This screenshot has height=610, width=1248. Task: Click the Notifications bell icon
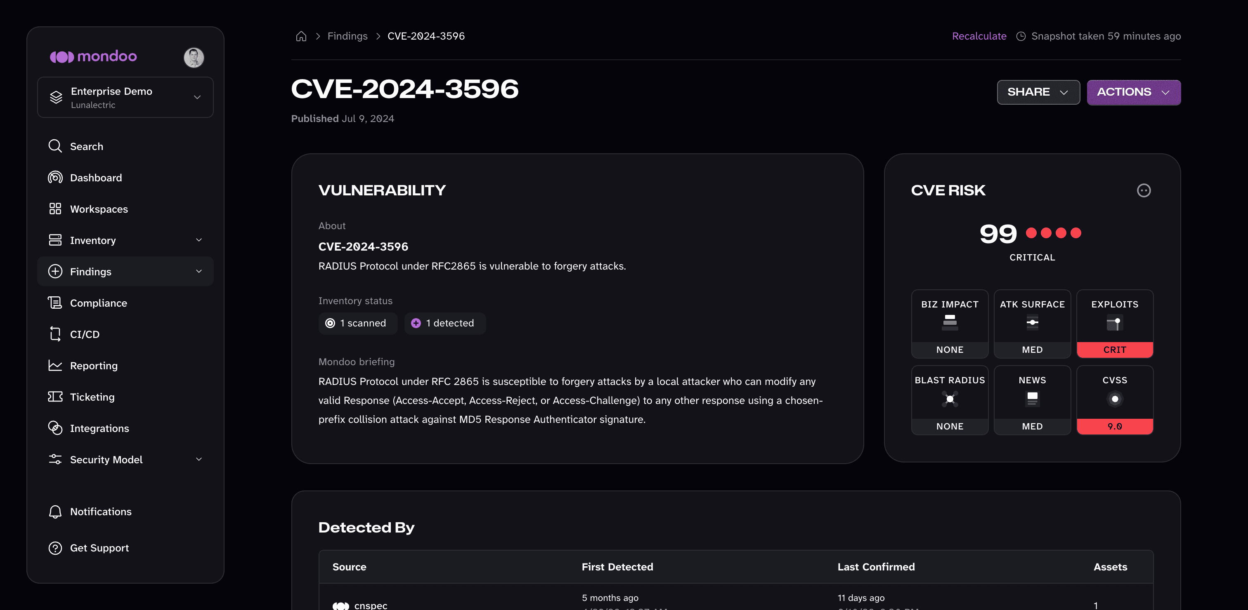pyautogui.click(x=55, y=512)
